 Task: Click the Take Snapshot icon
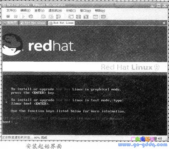(x=43, y=16)
